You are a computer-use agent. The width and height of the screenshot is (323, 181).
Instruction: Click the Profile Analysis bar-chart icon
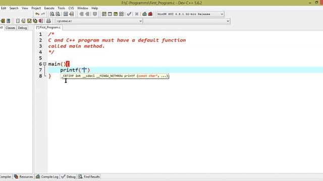145,14
